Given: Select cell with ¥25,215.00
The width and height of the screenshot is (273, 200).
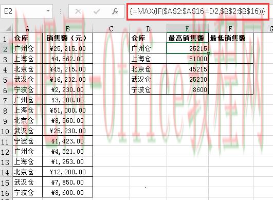Looking at the screenshot, I should point(67,48).
